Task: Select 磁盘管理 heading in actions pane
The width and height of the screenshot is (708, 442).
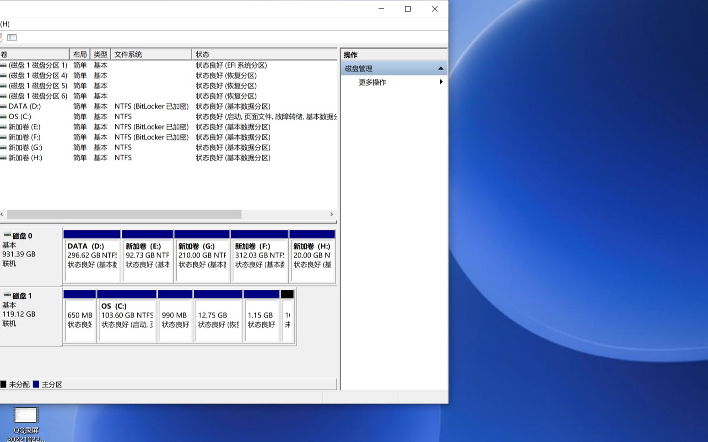Action: pos(358,69)
